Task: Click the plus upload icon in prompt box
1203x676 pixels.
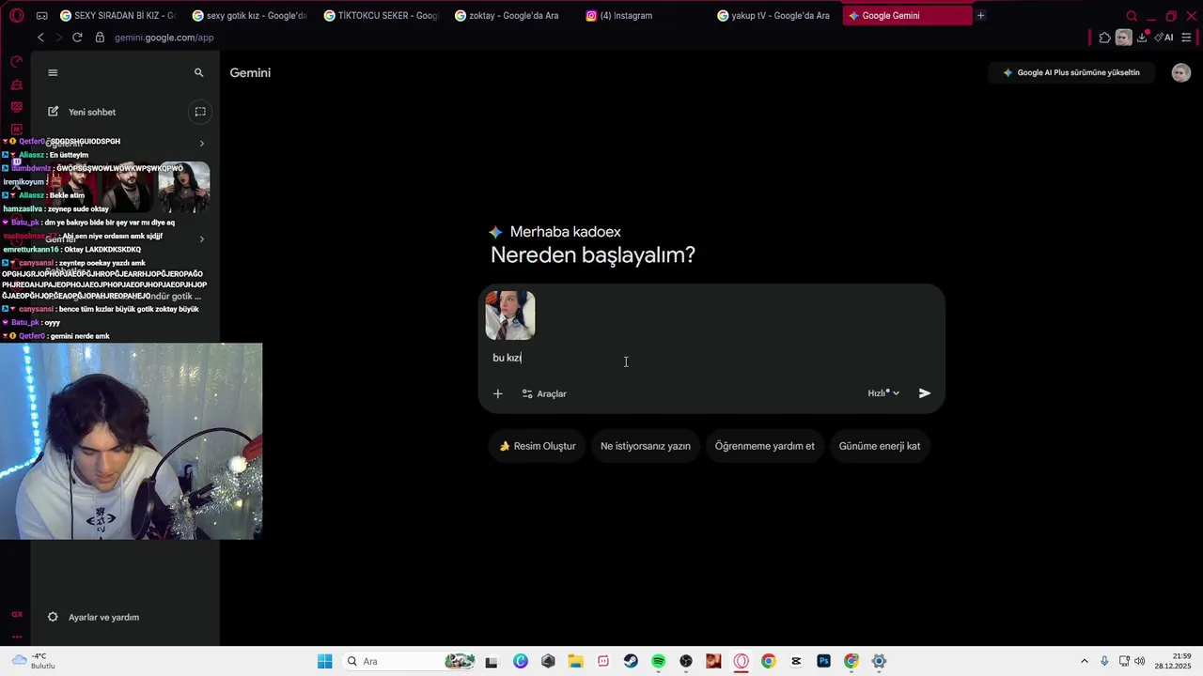Action: [498, 393]
